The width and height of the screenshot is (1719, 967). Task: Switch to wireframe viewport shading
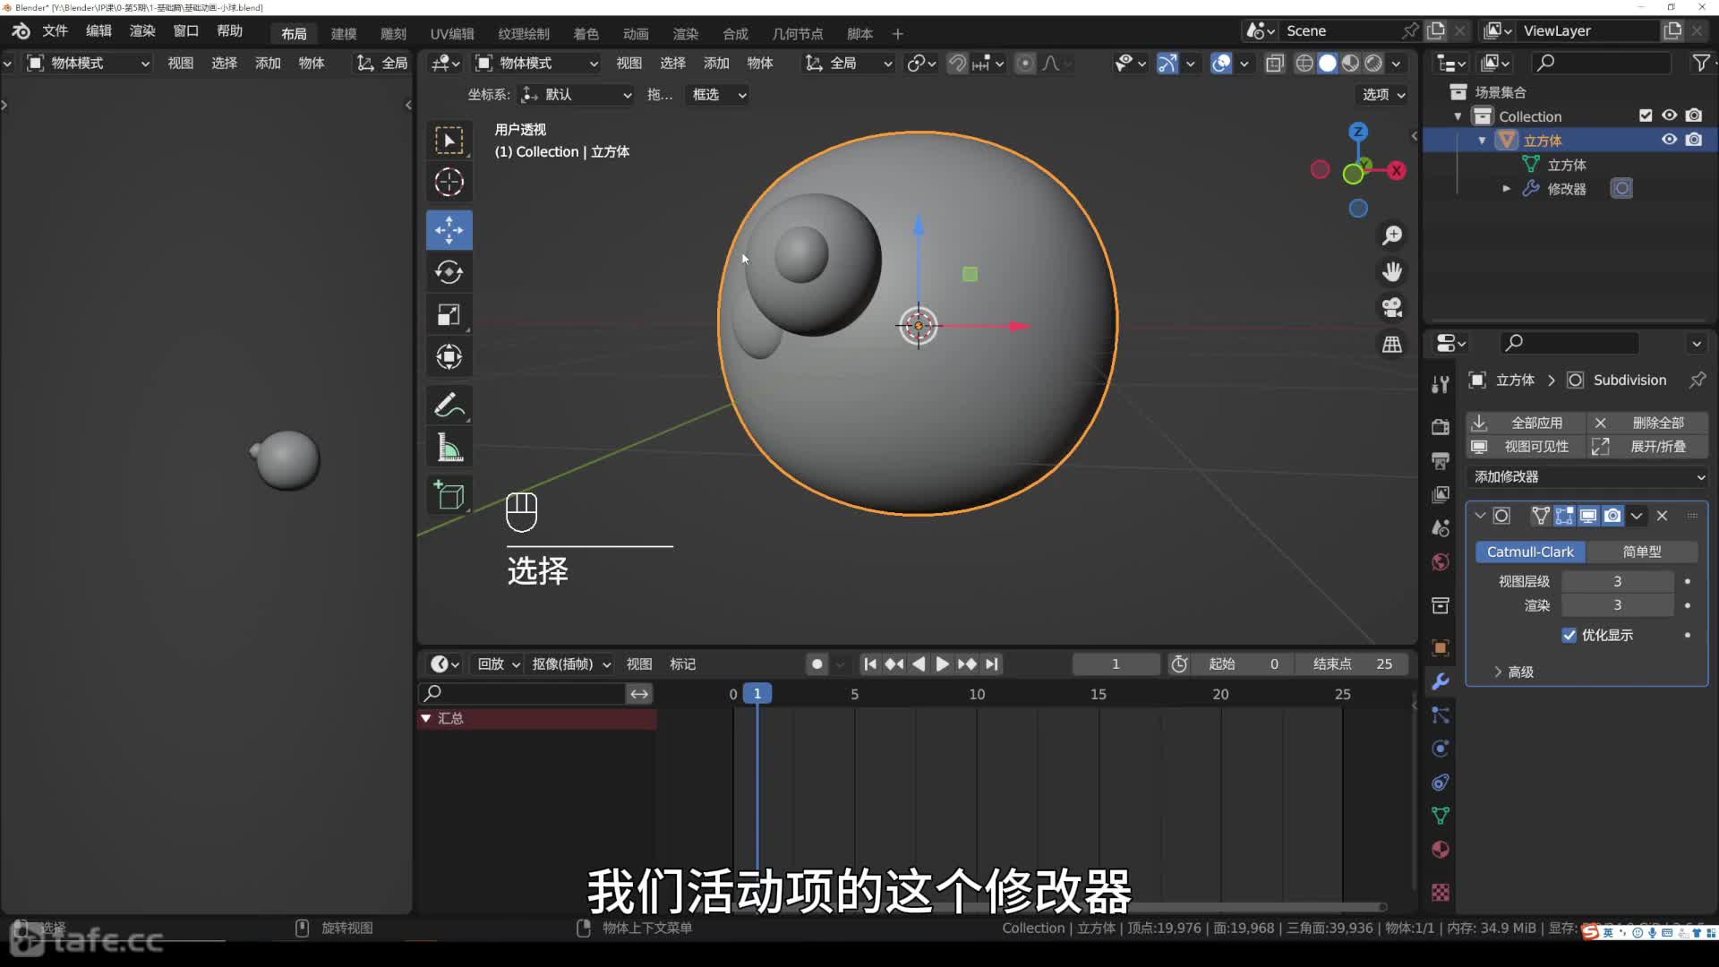pos(1304,64)
